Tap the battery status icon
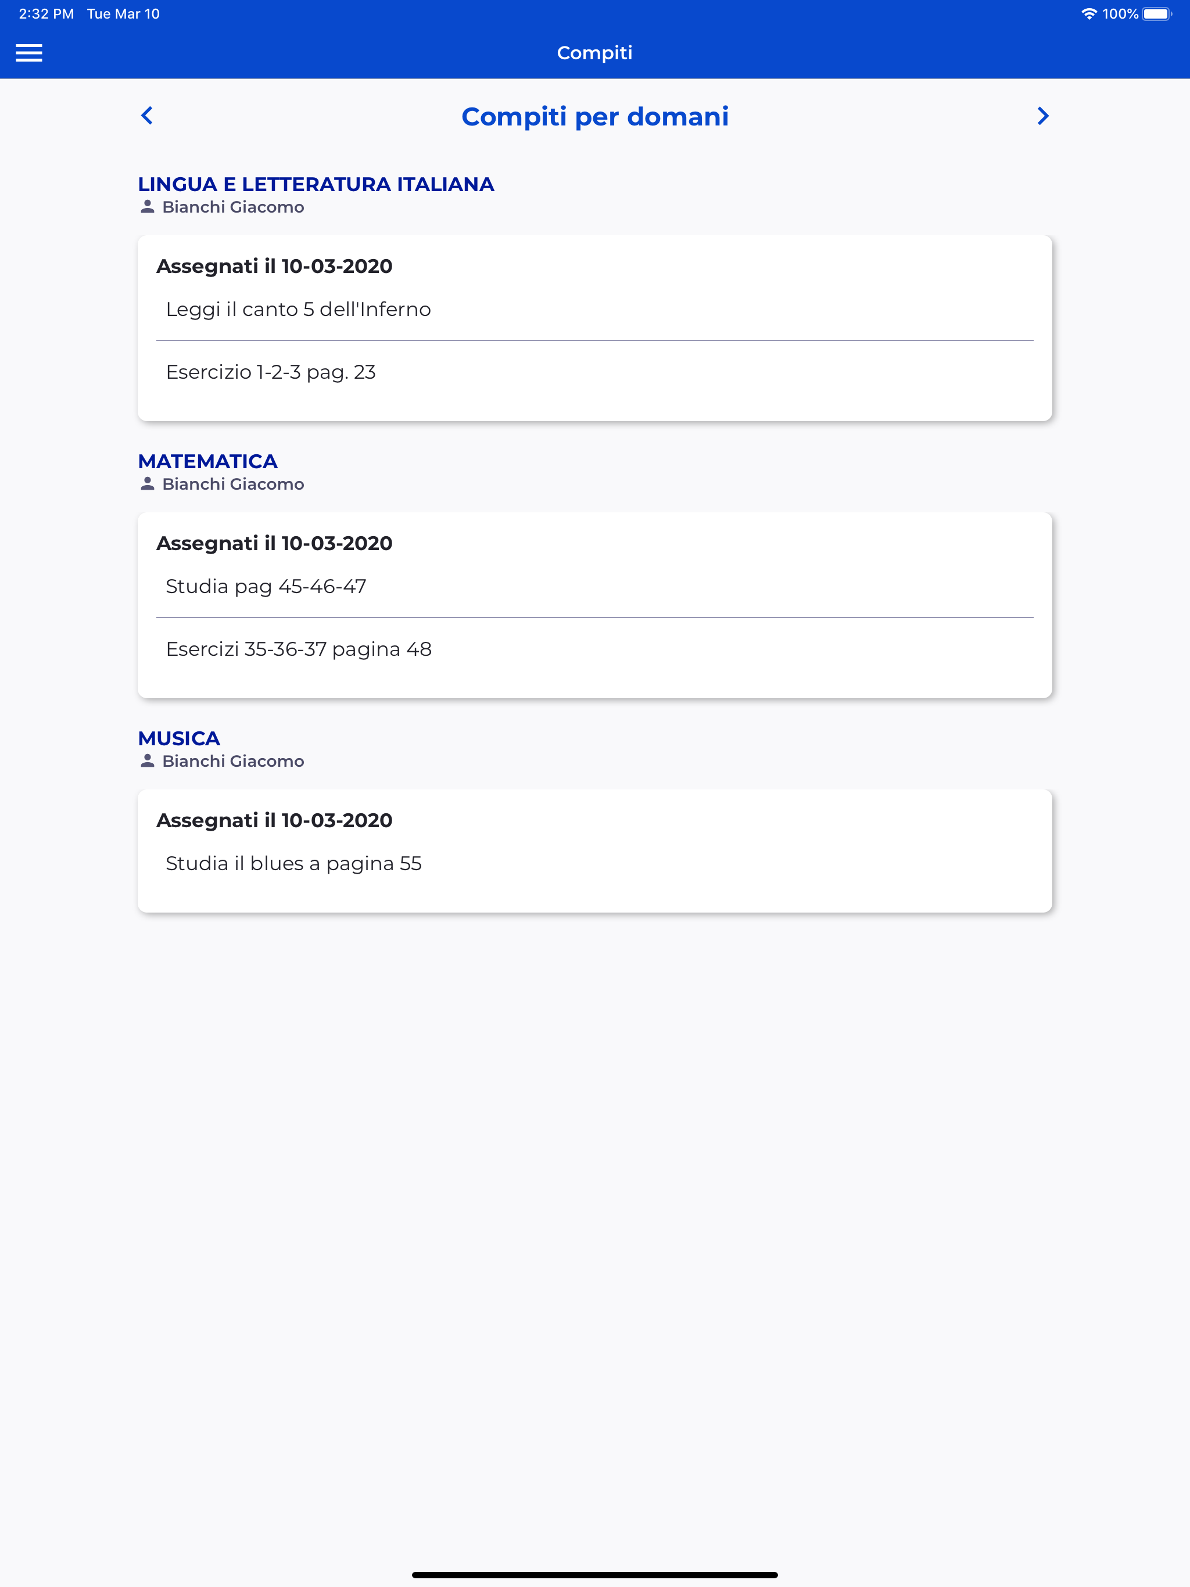Screen dimensions: 1190x1587 tap(1157, 13)
